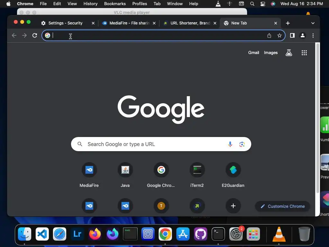Switch to the MediaFire - File sharing tab
329x247 pixels.
[x=129, y=23]
